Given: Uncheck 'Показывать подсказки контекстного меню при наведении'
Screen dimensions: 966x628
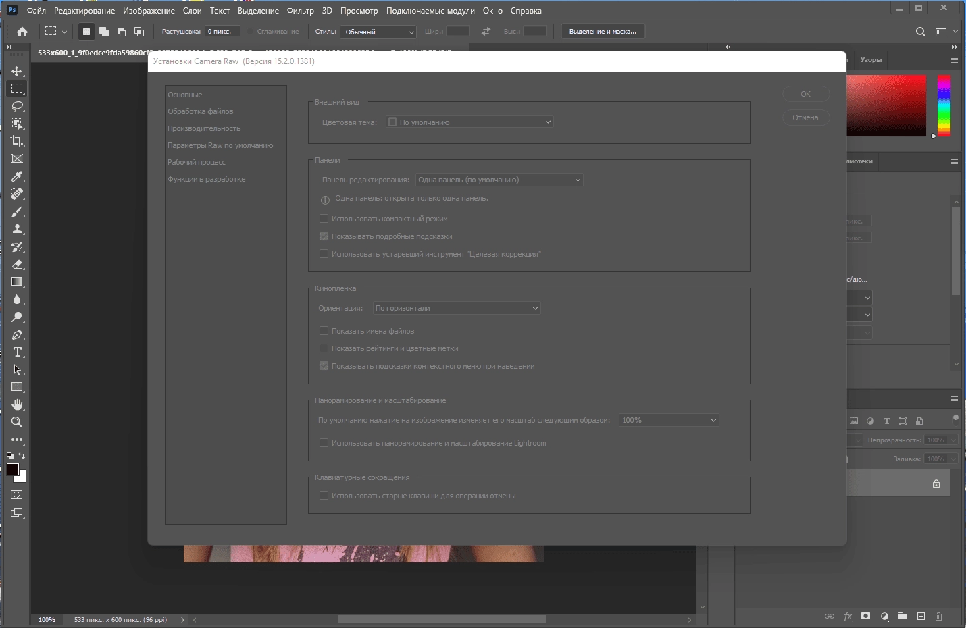Looking at the screenshot, I should 324,366.
